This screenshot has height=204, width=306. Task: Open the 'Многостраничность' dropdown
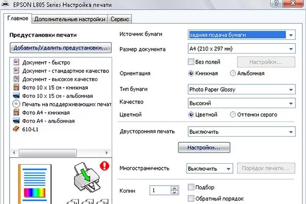click(210, 168)
